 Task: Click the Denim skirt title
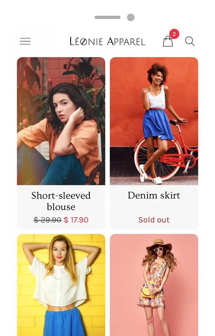[154, 195]
